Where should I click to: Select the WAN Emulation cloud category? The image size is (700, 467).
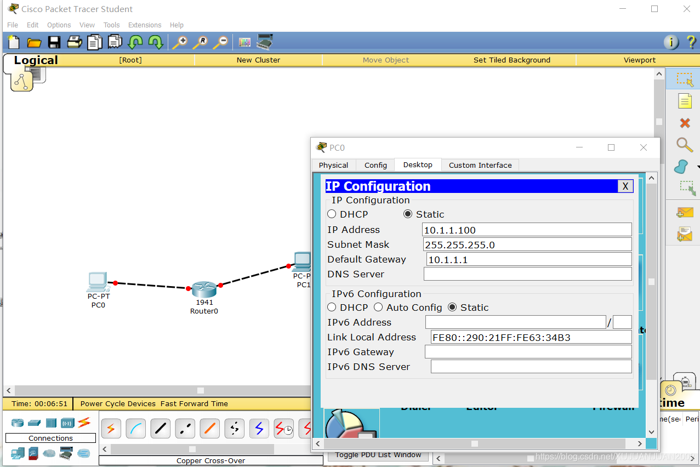(50, 453)
